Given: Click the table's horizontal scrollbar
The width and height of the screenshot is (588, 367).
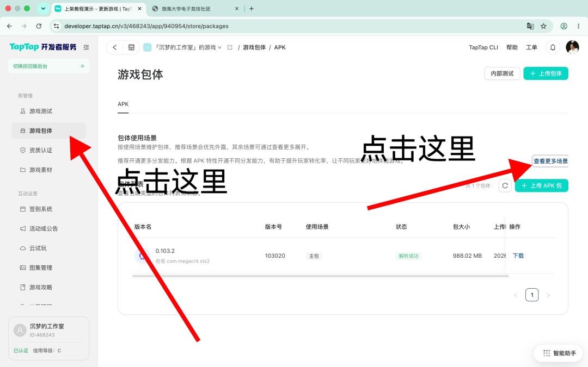Looking at the screenshot, I should pyautogui.click(x=321, y=276).
